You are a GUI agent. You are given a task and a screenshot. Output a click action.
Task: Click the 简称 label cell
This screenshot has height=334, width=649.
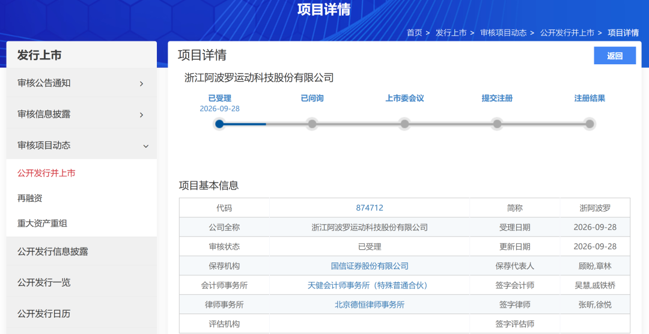515,208
